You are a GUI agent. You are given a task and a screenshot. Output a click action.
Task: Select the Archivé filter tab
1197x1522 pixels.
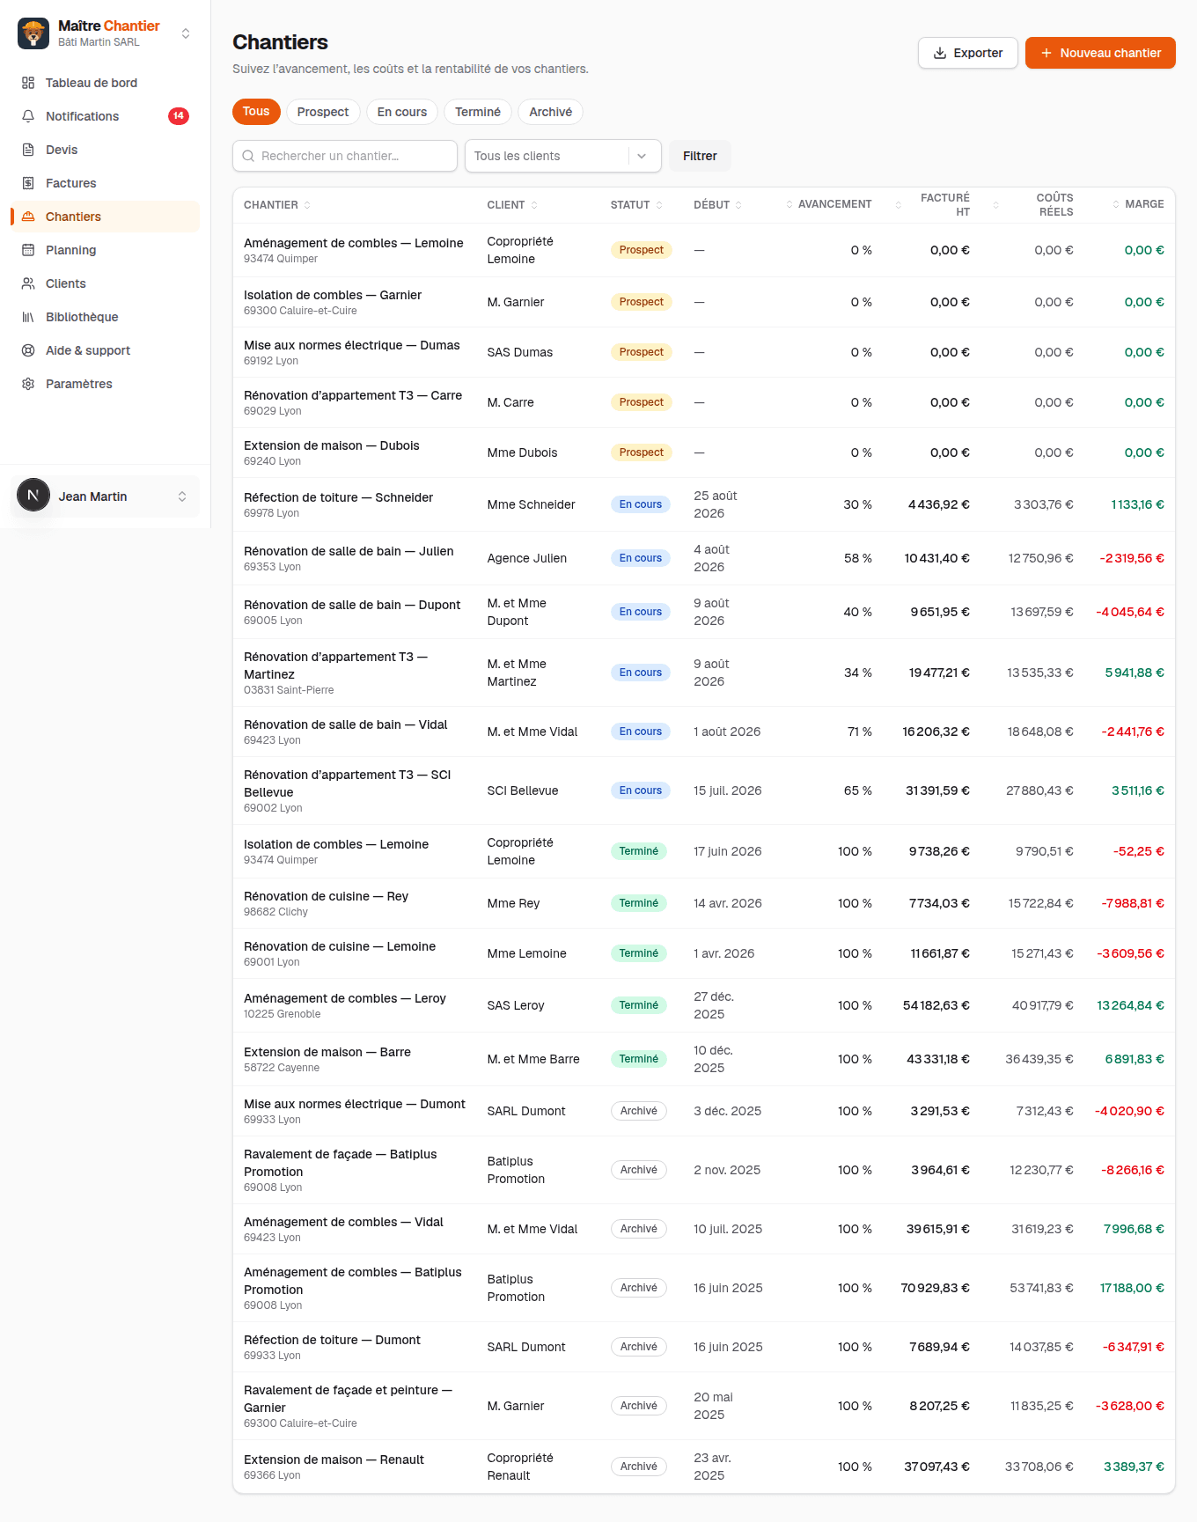pyautogui.click(x=550, y=112)
